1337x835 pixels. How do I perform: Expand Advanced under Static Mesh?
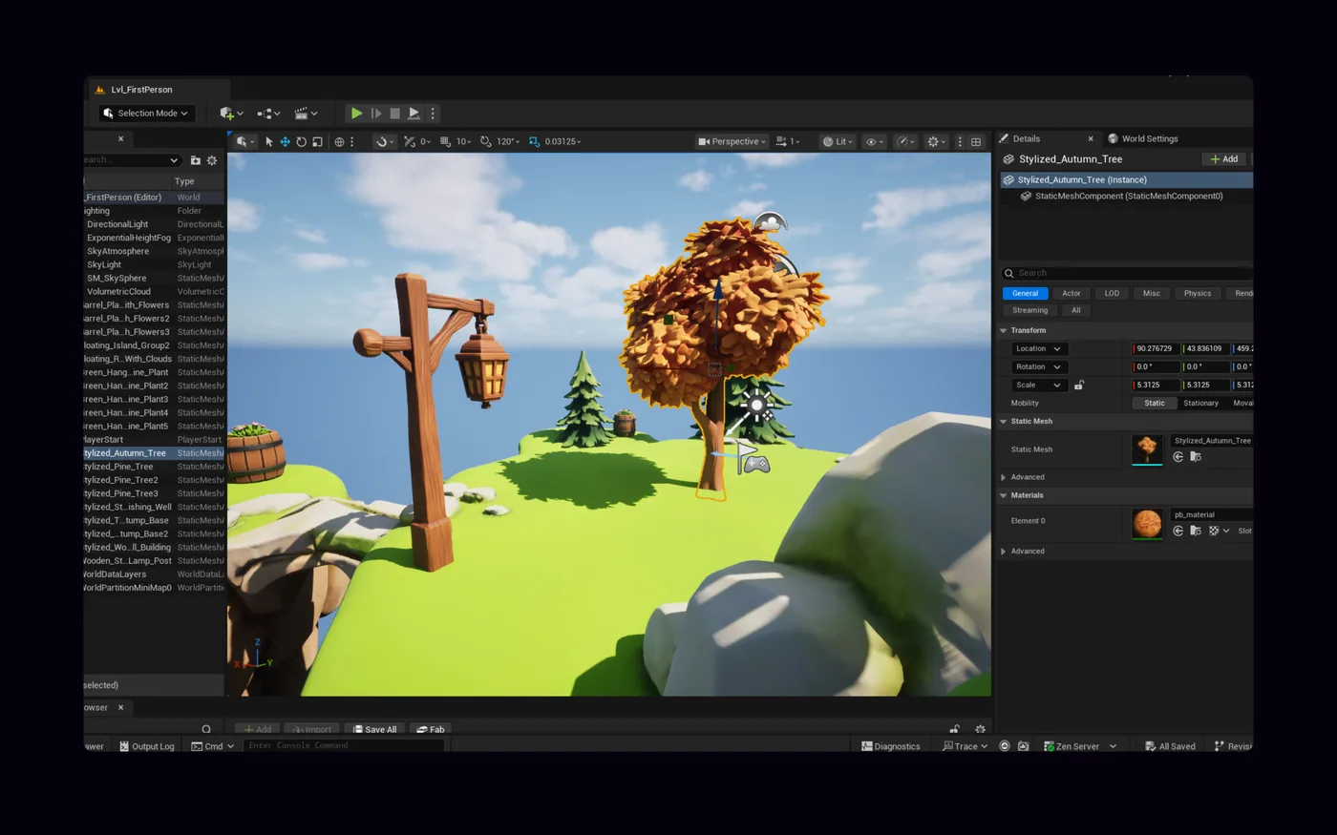pyautogui.click(x=1004, y=477)
